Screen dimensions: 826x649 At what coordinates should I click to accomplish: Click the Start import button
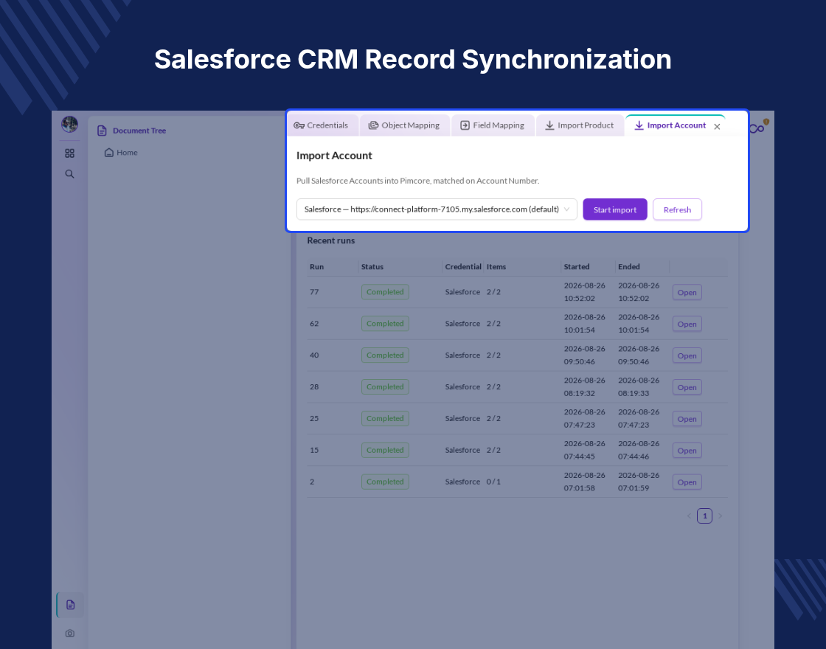[x=615, y=209]
